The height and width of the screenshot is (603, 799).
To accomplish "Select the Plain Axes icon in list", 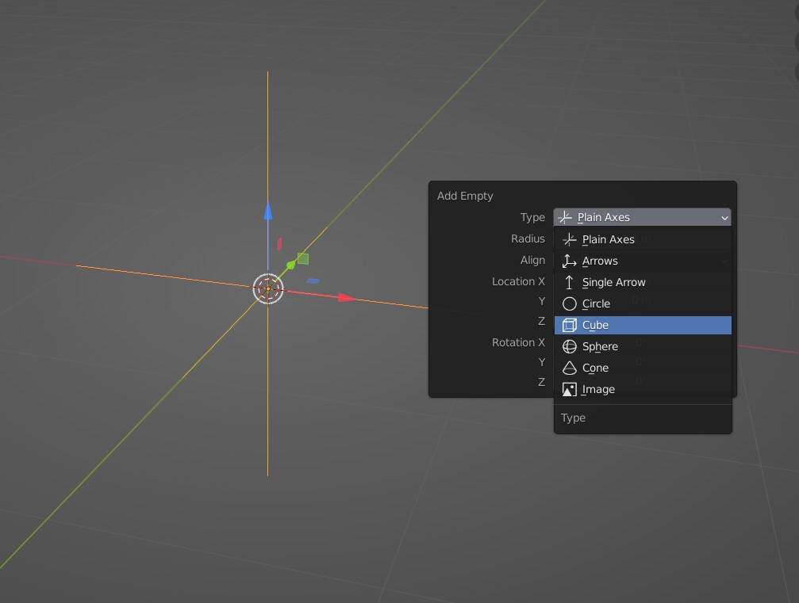I will (x=569, y=239).
